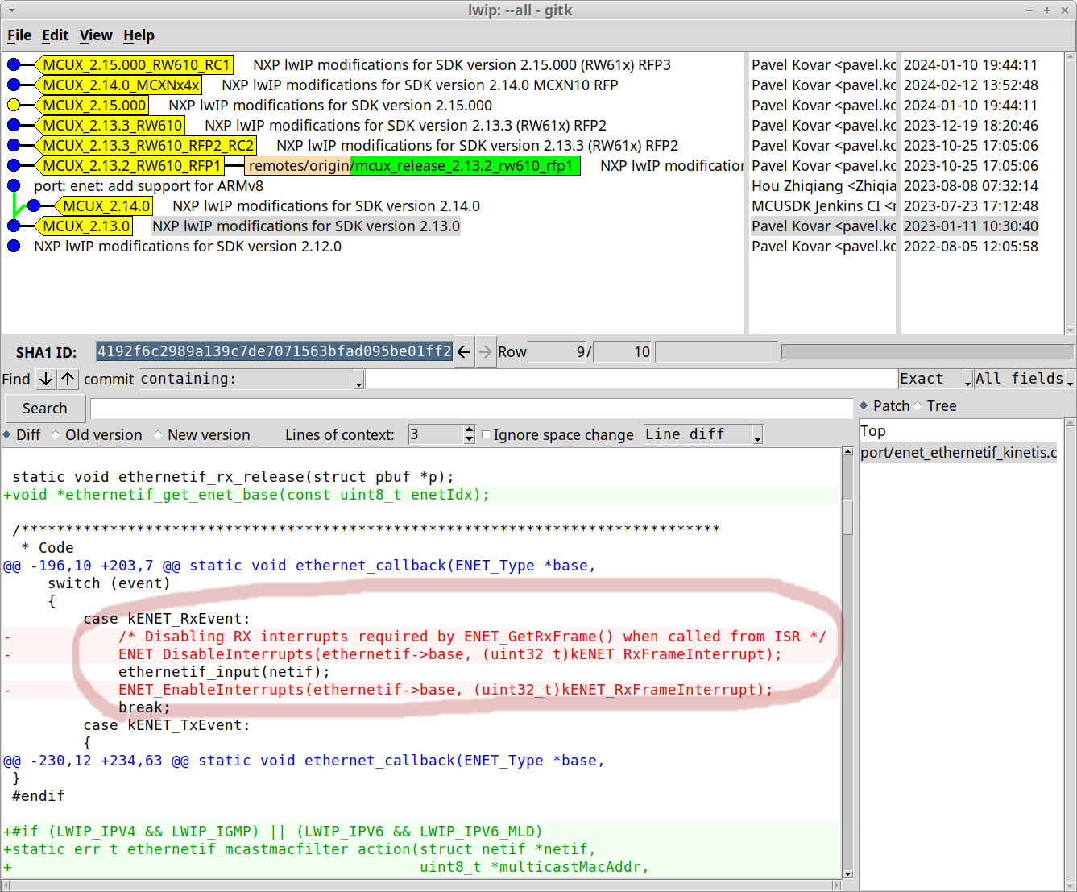The width and height of the screenshot is (1077, 892).
Task: Select the blue commit dot for version 2.12.0
Action: tap(13, 246)
